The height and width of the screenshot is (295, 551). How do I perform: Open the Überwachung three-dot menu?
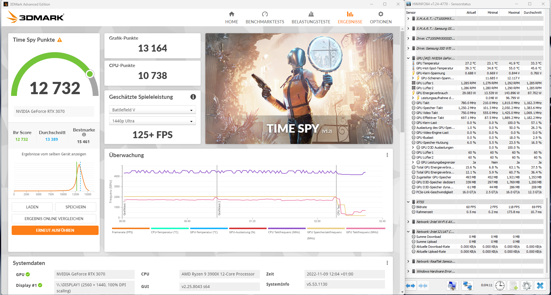pos(387,155)
